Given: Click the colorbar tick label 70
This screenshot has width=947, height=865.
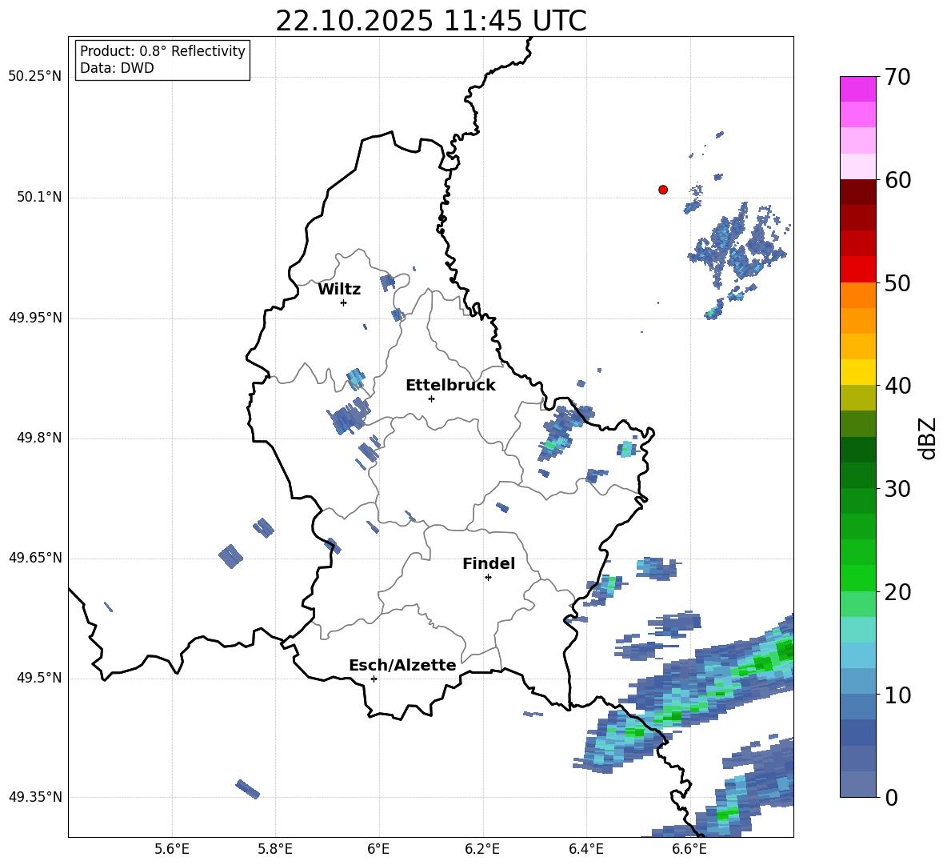Looking at the screenshot, I should coord(897,77).
